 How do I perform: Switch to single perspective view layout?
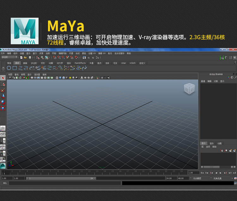(3, 128)
